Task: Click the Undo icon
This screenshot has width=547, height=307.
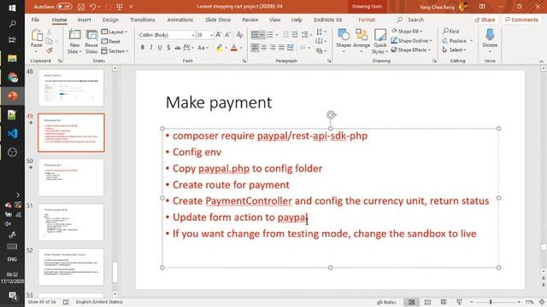Action: point(93,7)
